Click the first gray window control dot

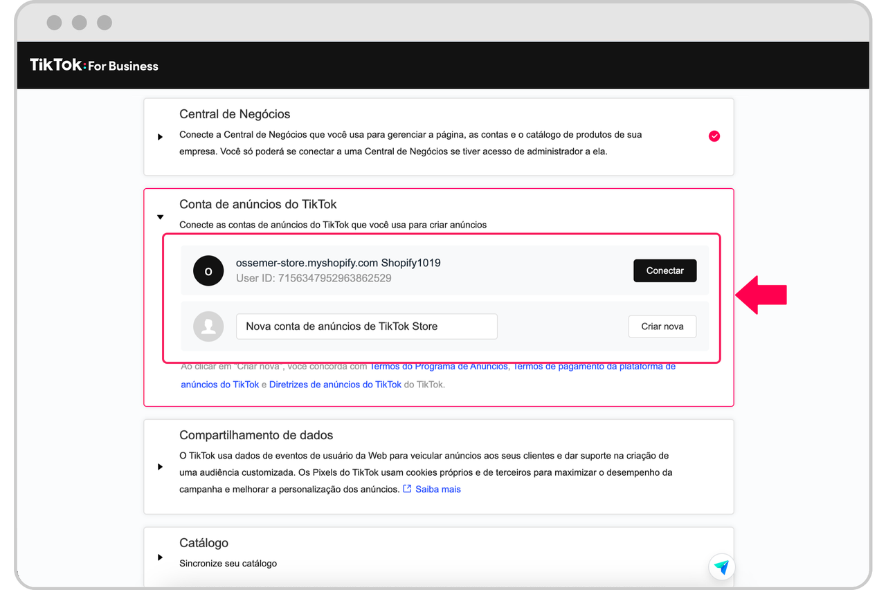point(54,23)
